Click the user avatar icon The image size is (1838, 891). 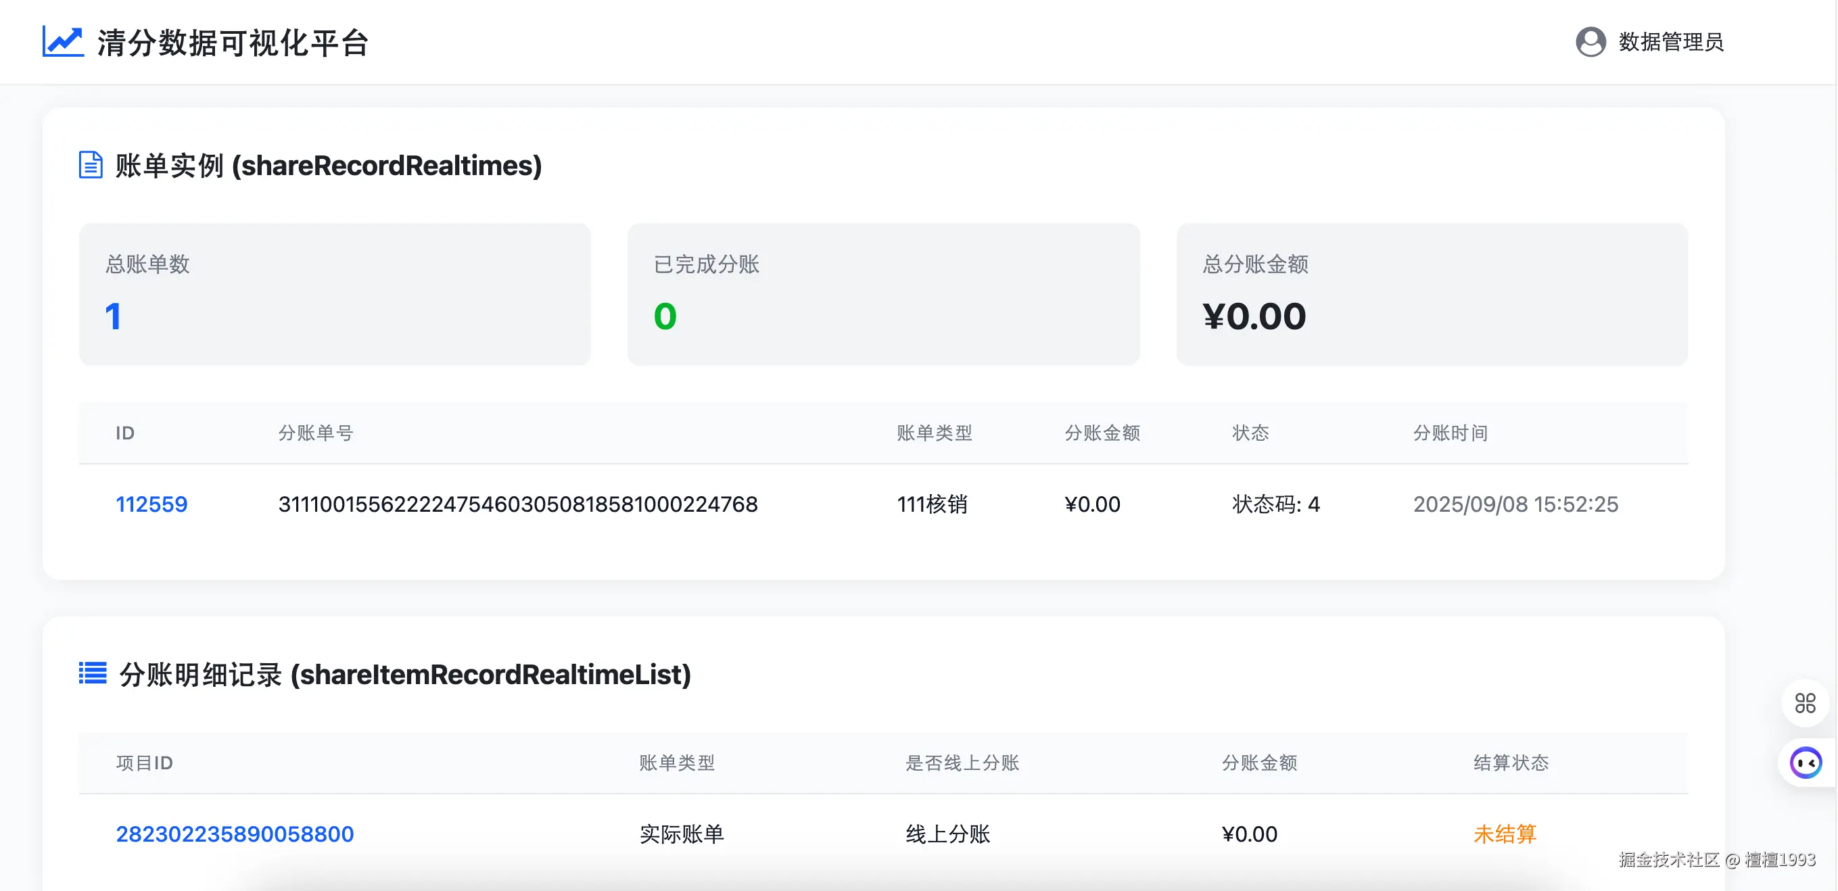click(1590, 42)
